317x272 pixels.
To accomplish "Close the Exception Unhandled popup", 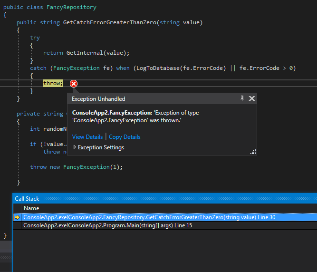I will pos(252,98).
